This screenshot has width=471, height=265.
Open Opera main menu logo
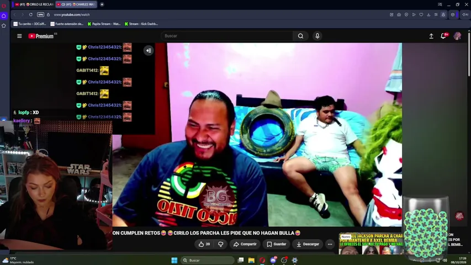coord(4,5)
